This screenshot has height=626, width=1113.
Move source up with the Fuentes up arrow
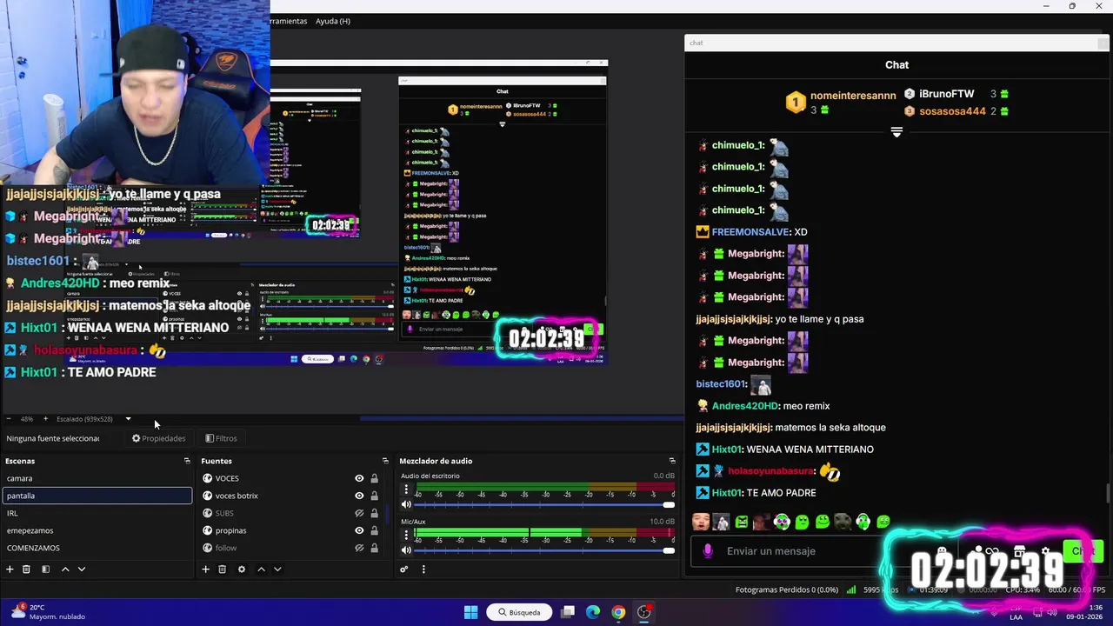coord(261,569)
